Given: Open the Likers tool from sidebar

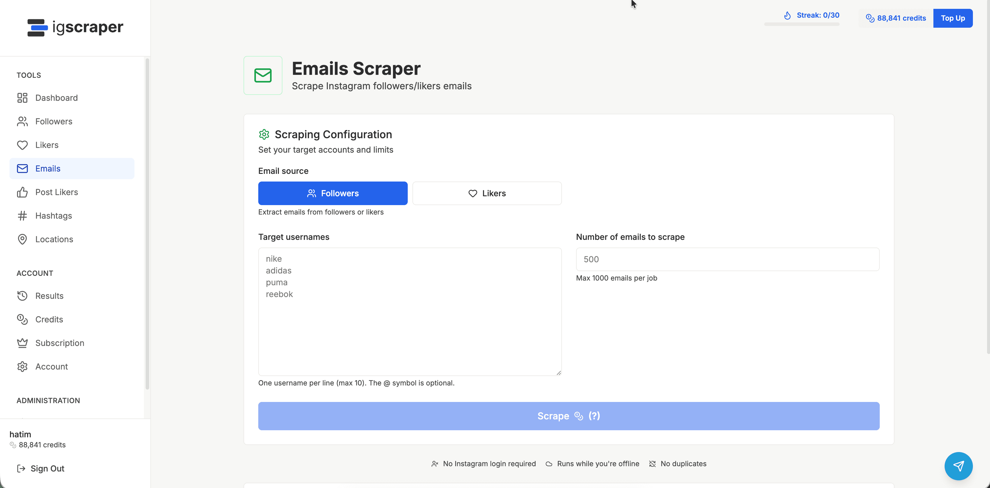Looking at the screenshot, I should [48, 145].
